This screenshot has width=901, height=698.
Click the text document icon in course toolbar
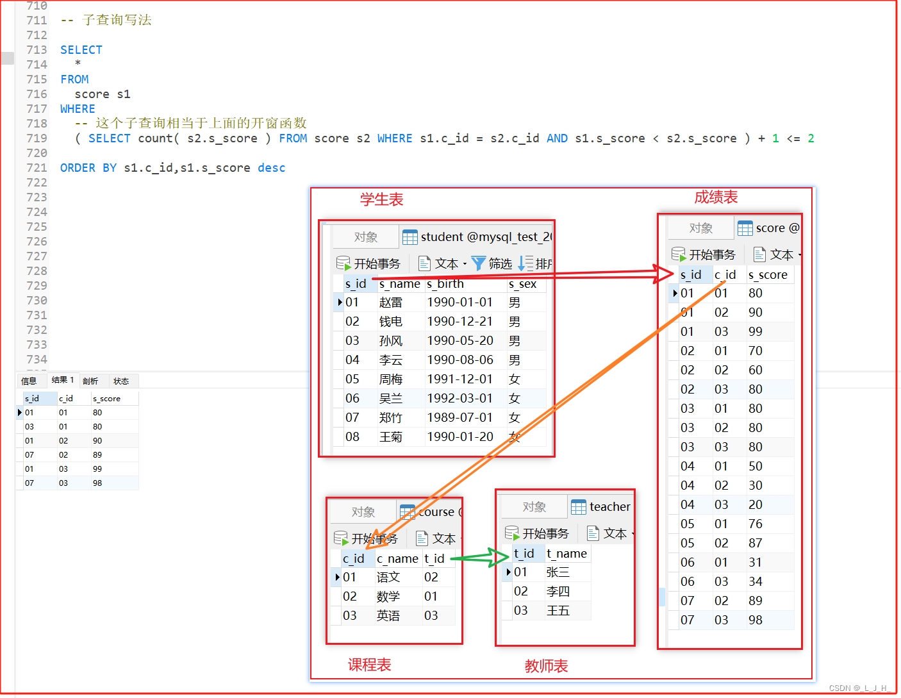click(x=422, y=538)
